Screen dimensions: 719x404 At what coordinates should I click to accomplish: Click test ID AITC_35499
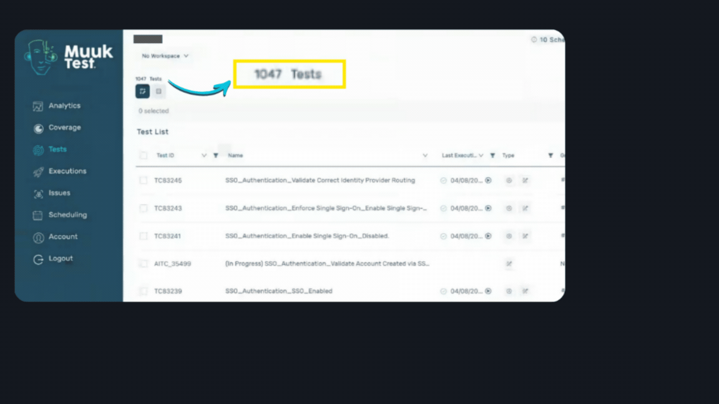click(172, 264)
